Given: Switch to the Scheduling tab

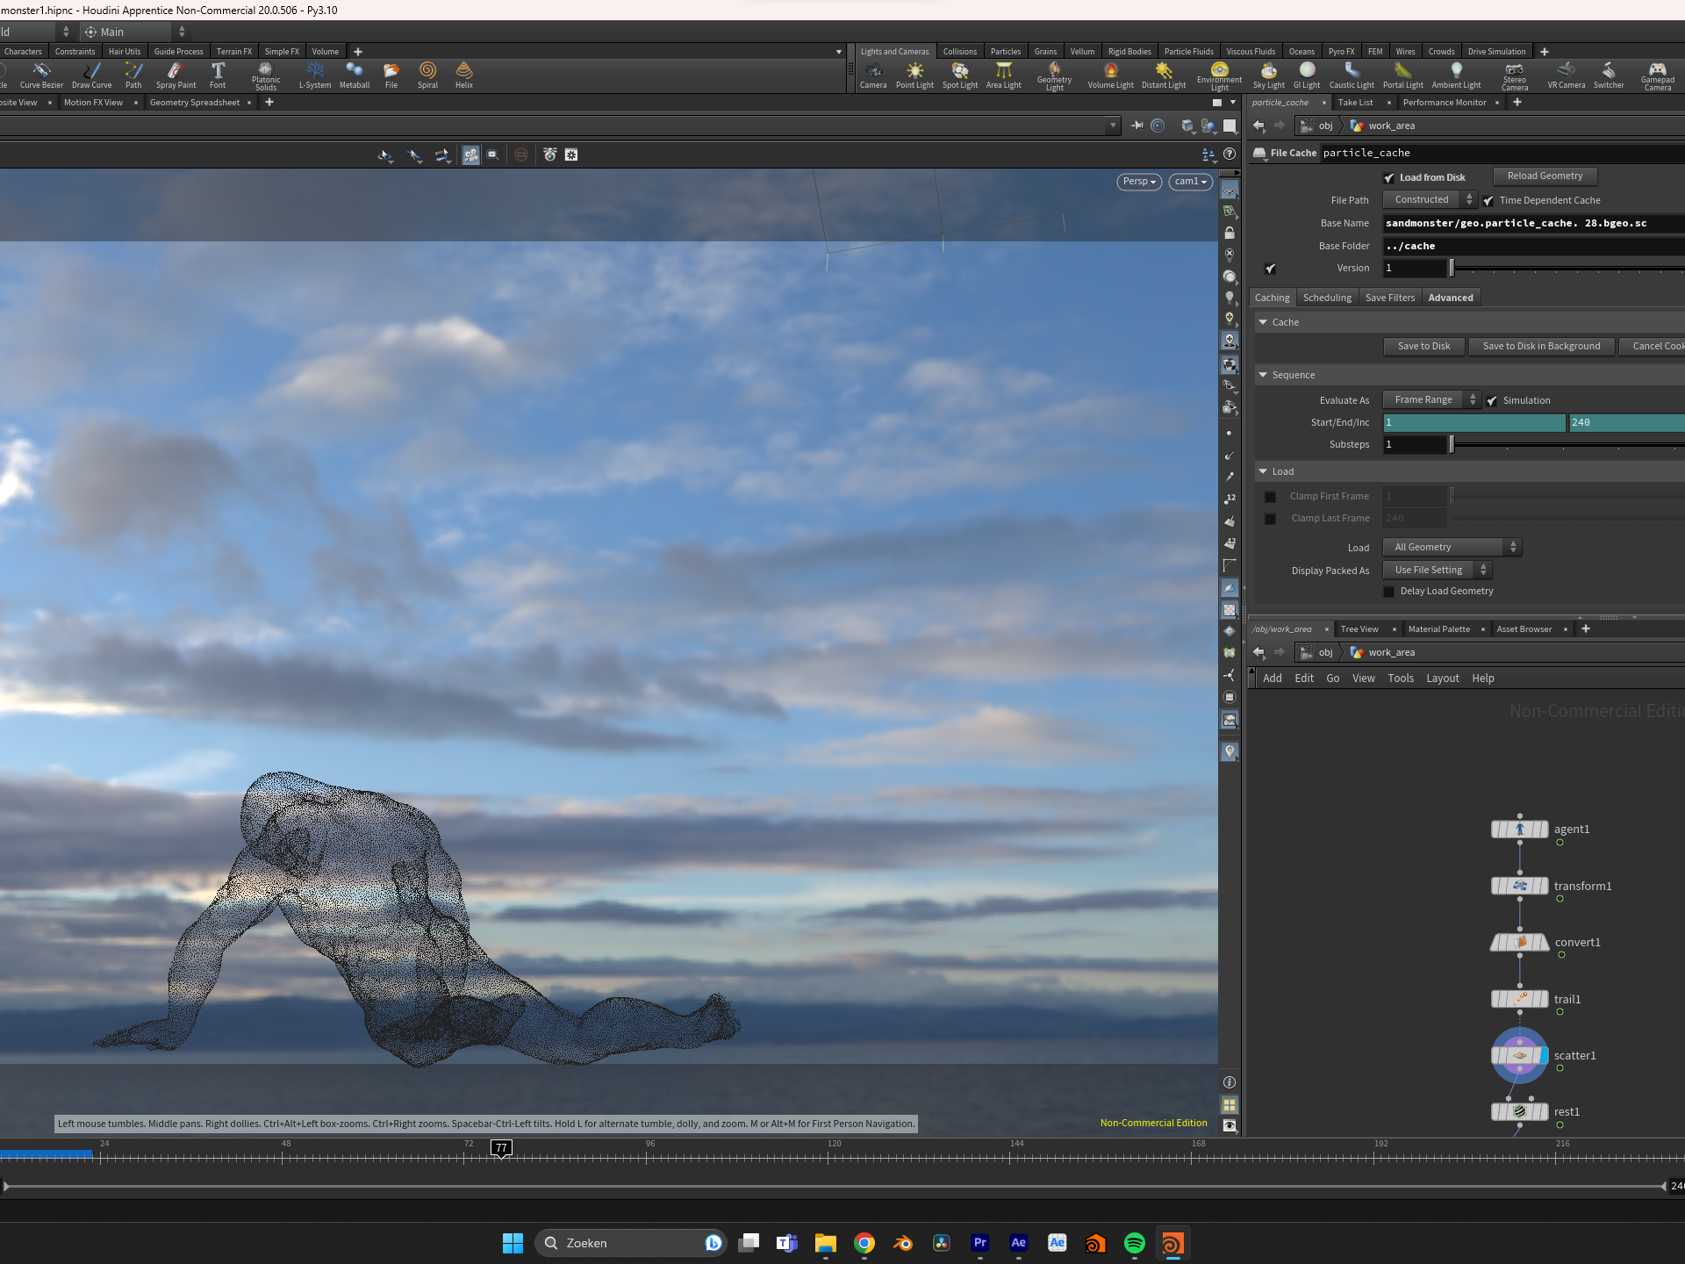Looking at the screenshot, I should [1327, 298].
